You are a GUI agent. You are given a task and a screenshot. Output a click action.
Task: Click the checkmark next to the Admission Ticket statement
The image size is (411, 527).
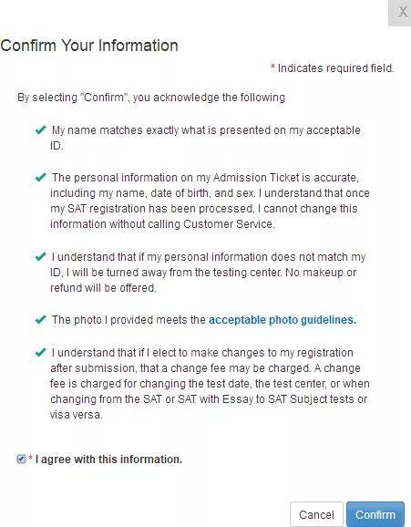coord(41,177)
